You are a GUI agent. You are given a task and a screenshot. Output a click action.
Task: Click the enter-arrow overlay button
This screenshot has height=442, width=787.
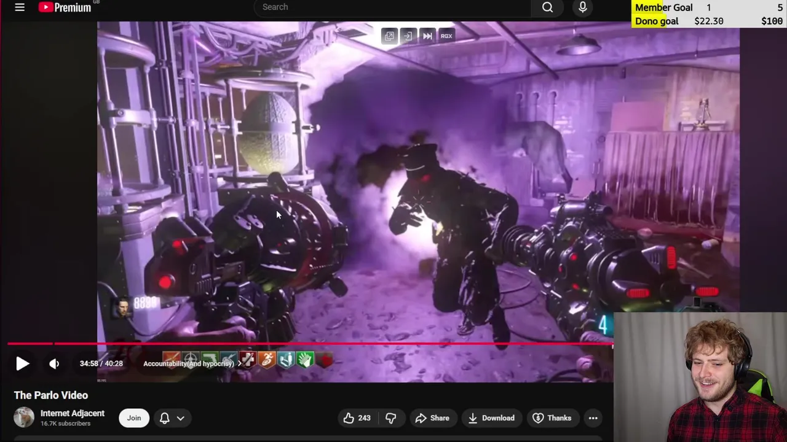click(408, 36)
